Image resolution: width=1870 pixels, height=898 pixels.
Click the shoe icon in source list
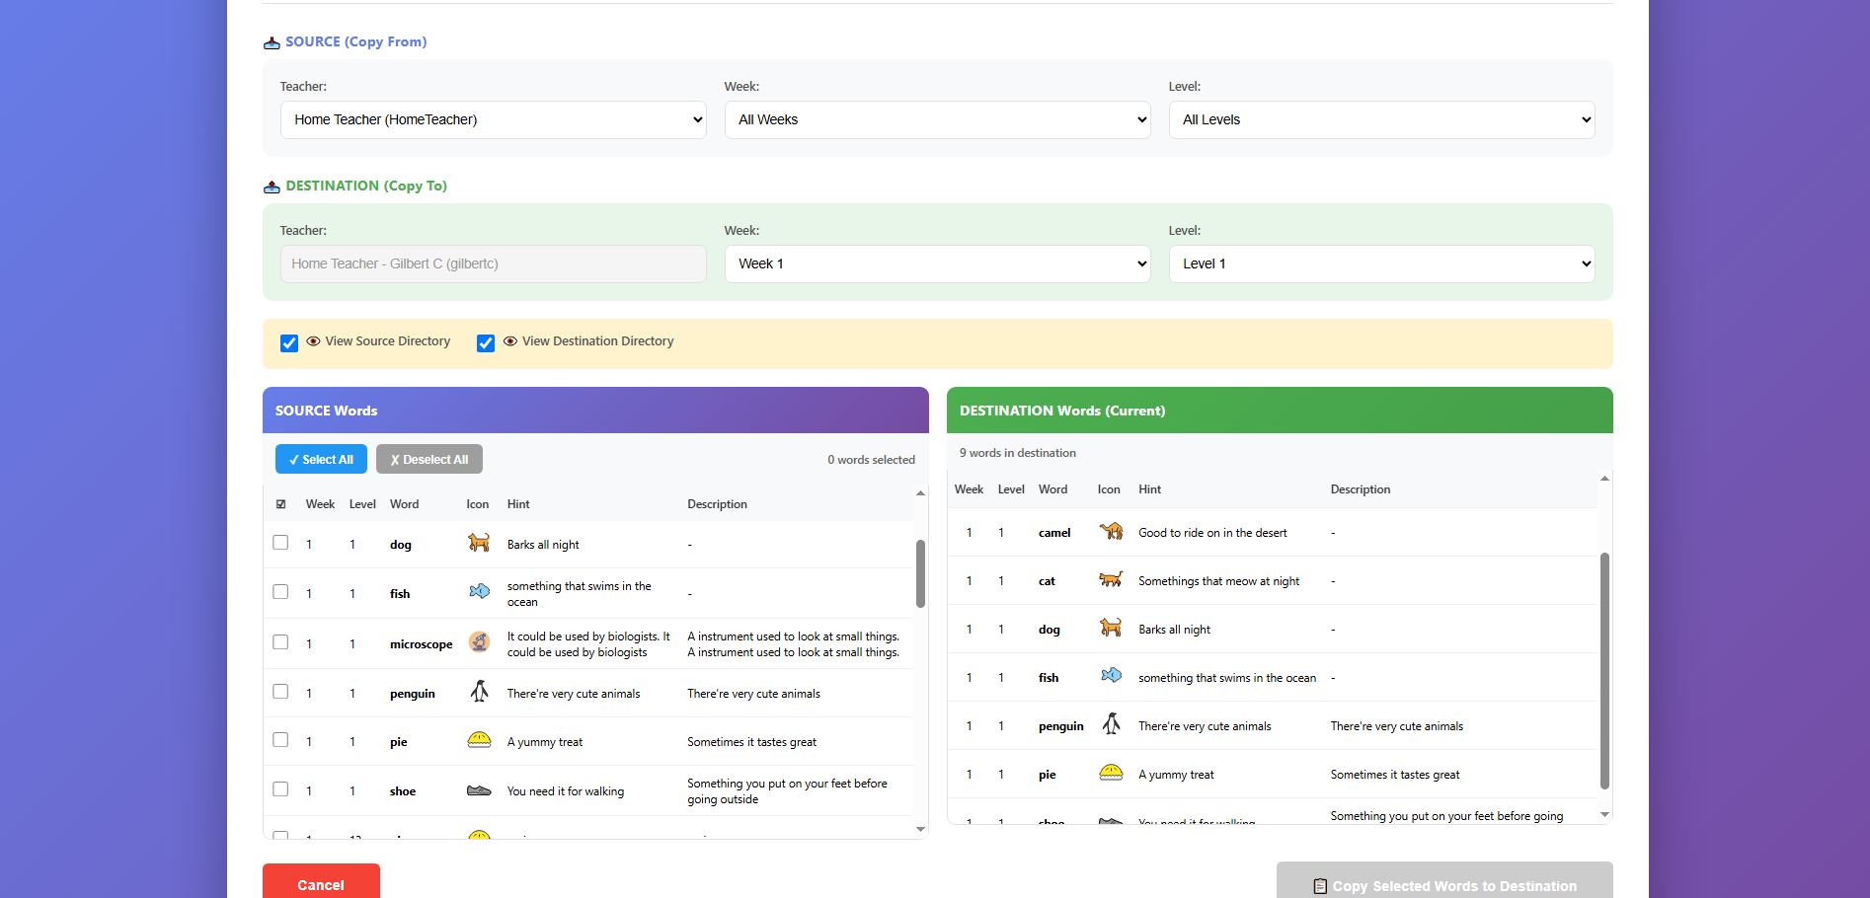coord(479,790)
